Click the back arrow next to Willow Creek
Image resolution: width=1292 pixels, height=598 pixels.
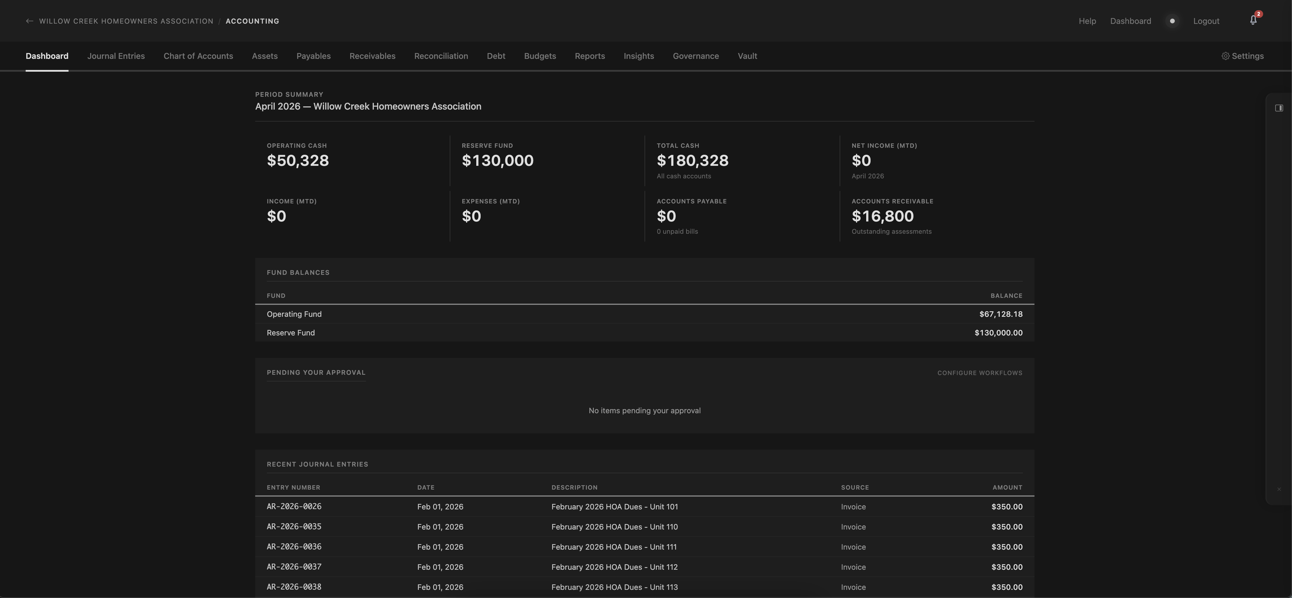pos(29,21)
